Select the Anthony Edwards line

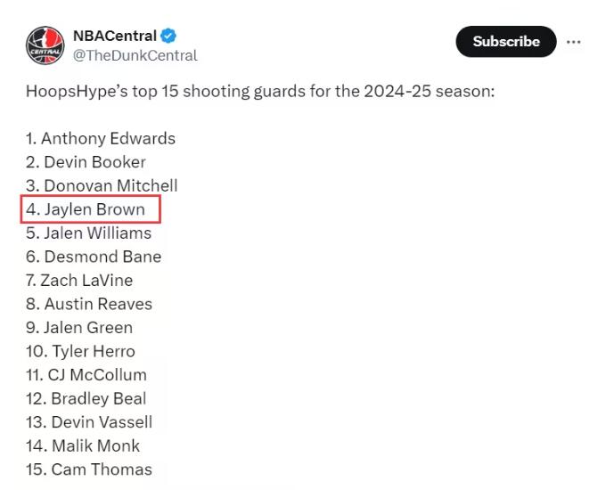pyautogui.click(x=101, y=139)
